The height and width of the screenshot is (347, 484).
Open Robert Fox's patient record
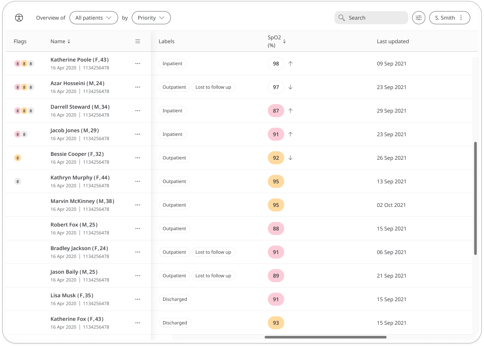(x=74, y=225)
